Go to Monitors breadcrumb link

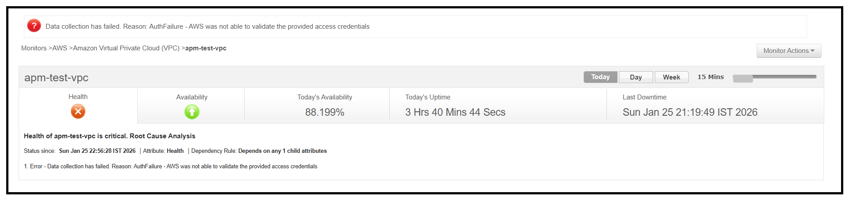[x=34, y=48]
